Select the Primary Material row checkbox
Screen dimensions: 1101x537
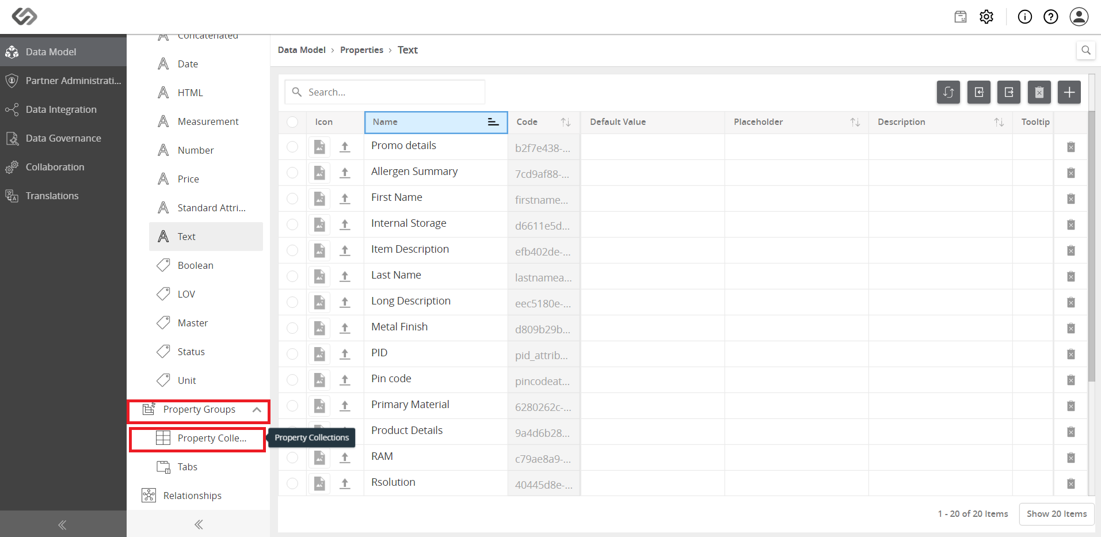(292, 406)
